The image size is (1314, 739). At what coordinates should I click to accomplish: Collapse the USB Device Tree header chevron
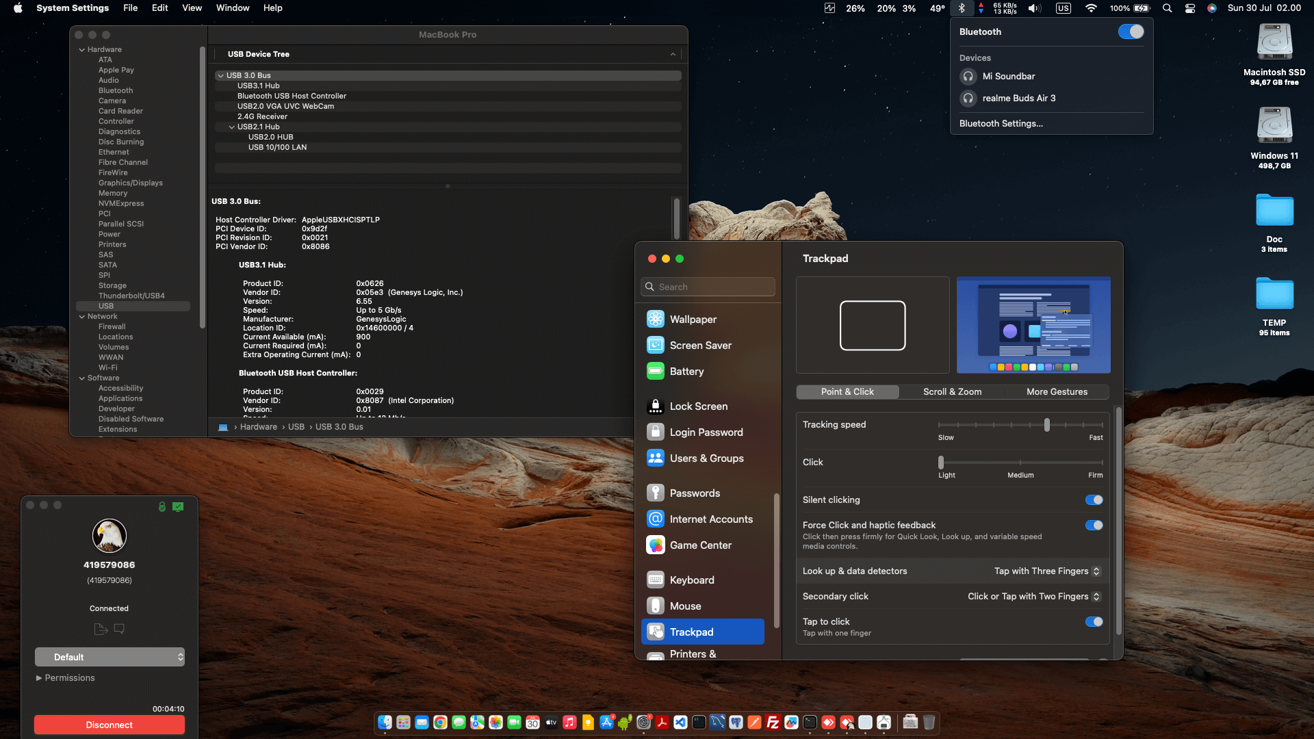pyautogui.click(x=673, y=54)
